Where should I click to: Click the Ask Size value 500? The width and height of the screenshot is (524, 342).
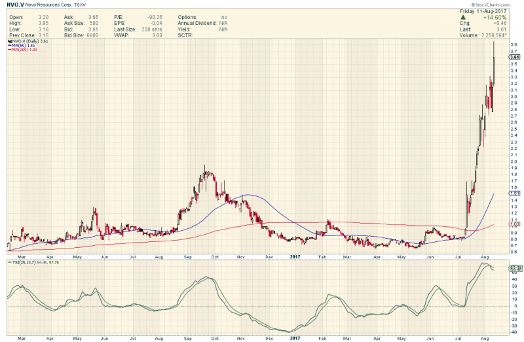coord(94,24)
